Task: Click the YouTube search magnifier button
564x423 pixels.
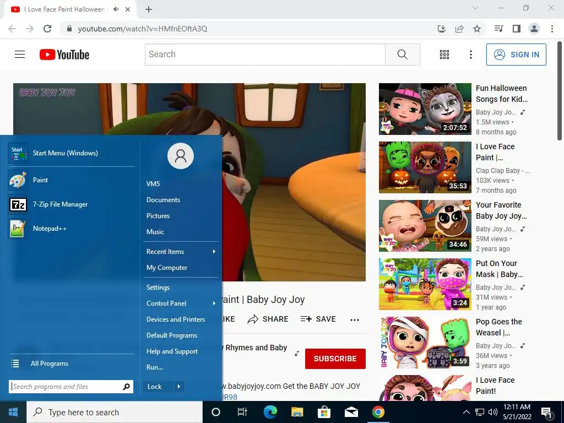Action: [x=403, y=55]
